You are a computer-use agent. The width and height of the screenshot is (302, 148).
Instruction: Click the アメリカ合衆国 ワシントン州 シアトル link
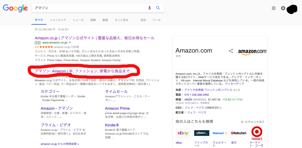[208, 90]
